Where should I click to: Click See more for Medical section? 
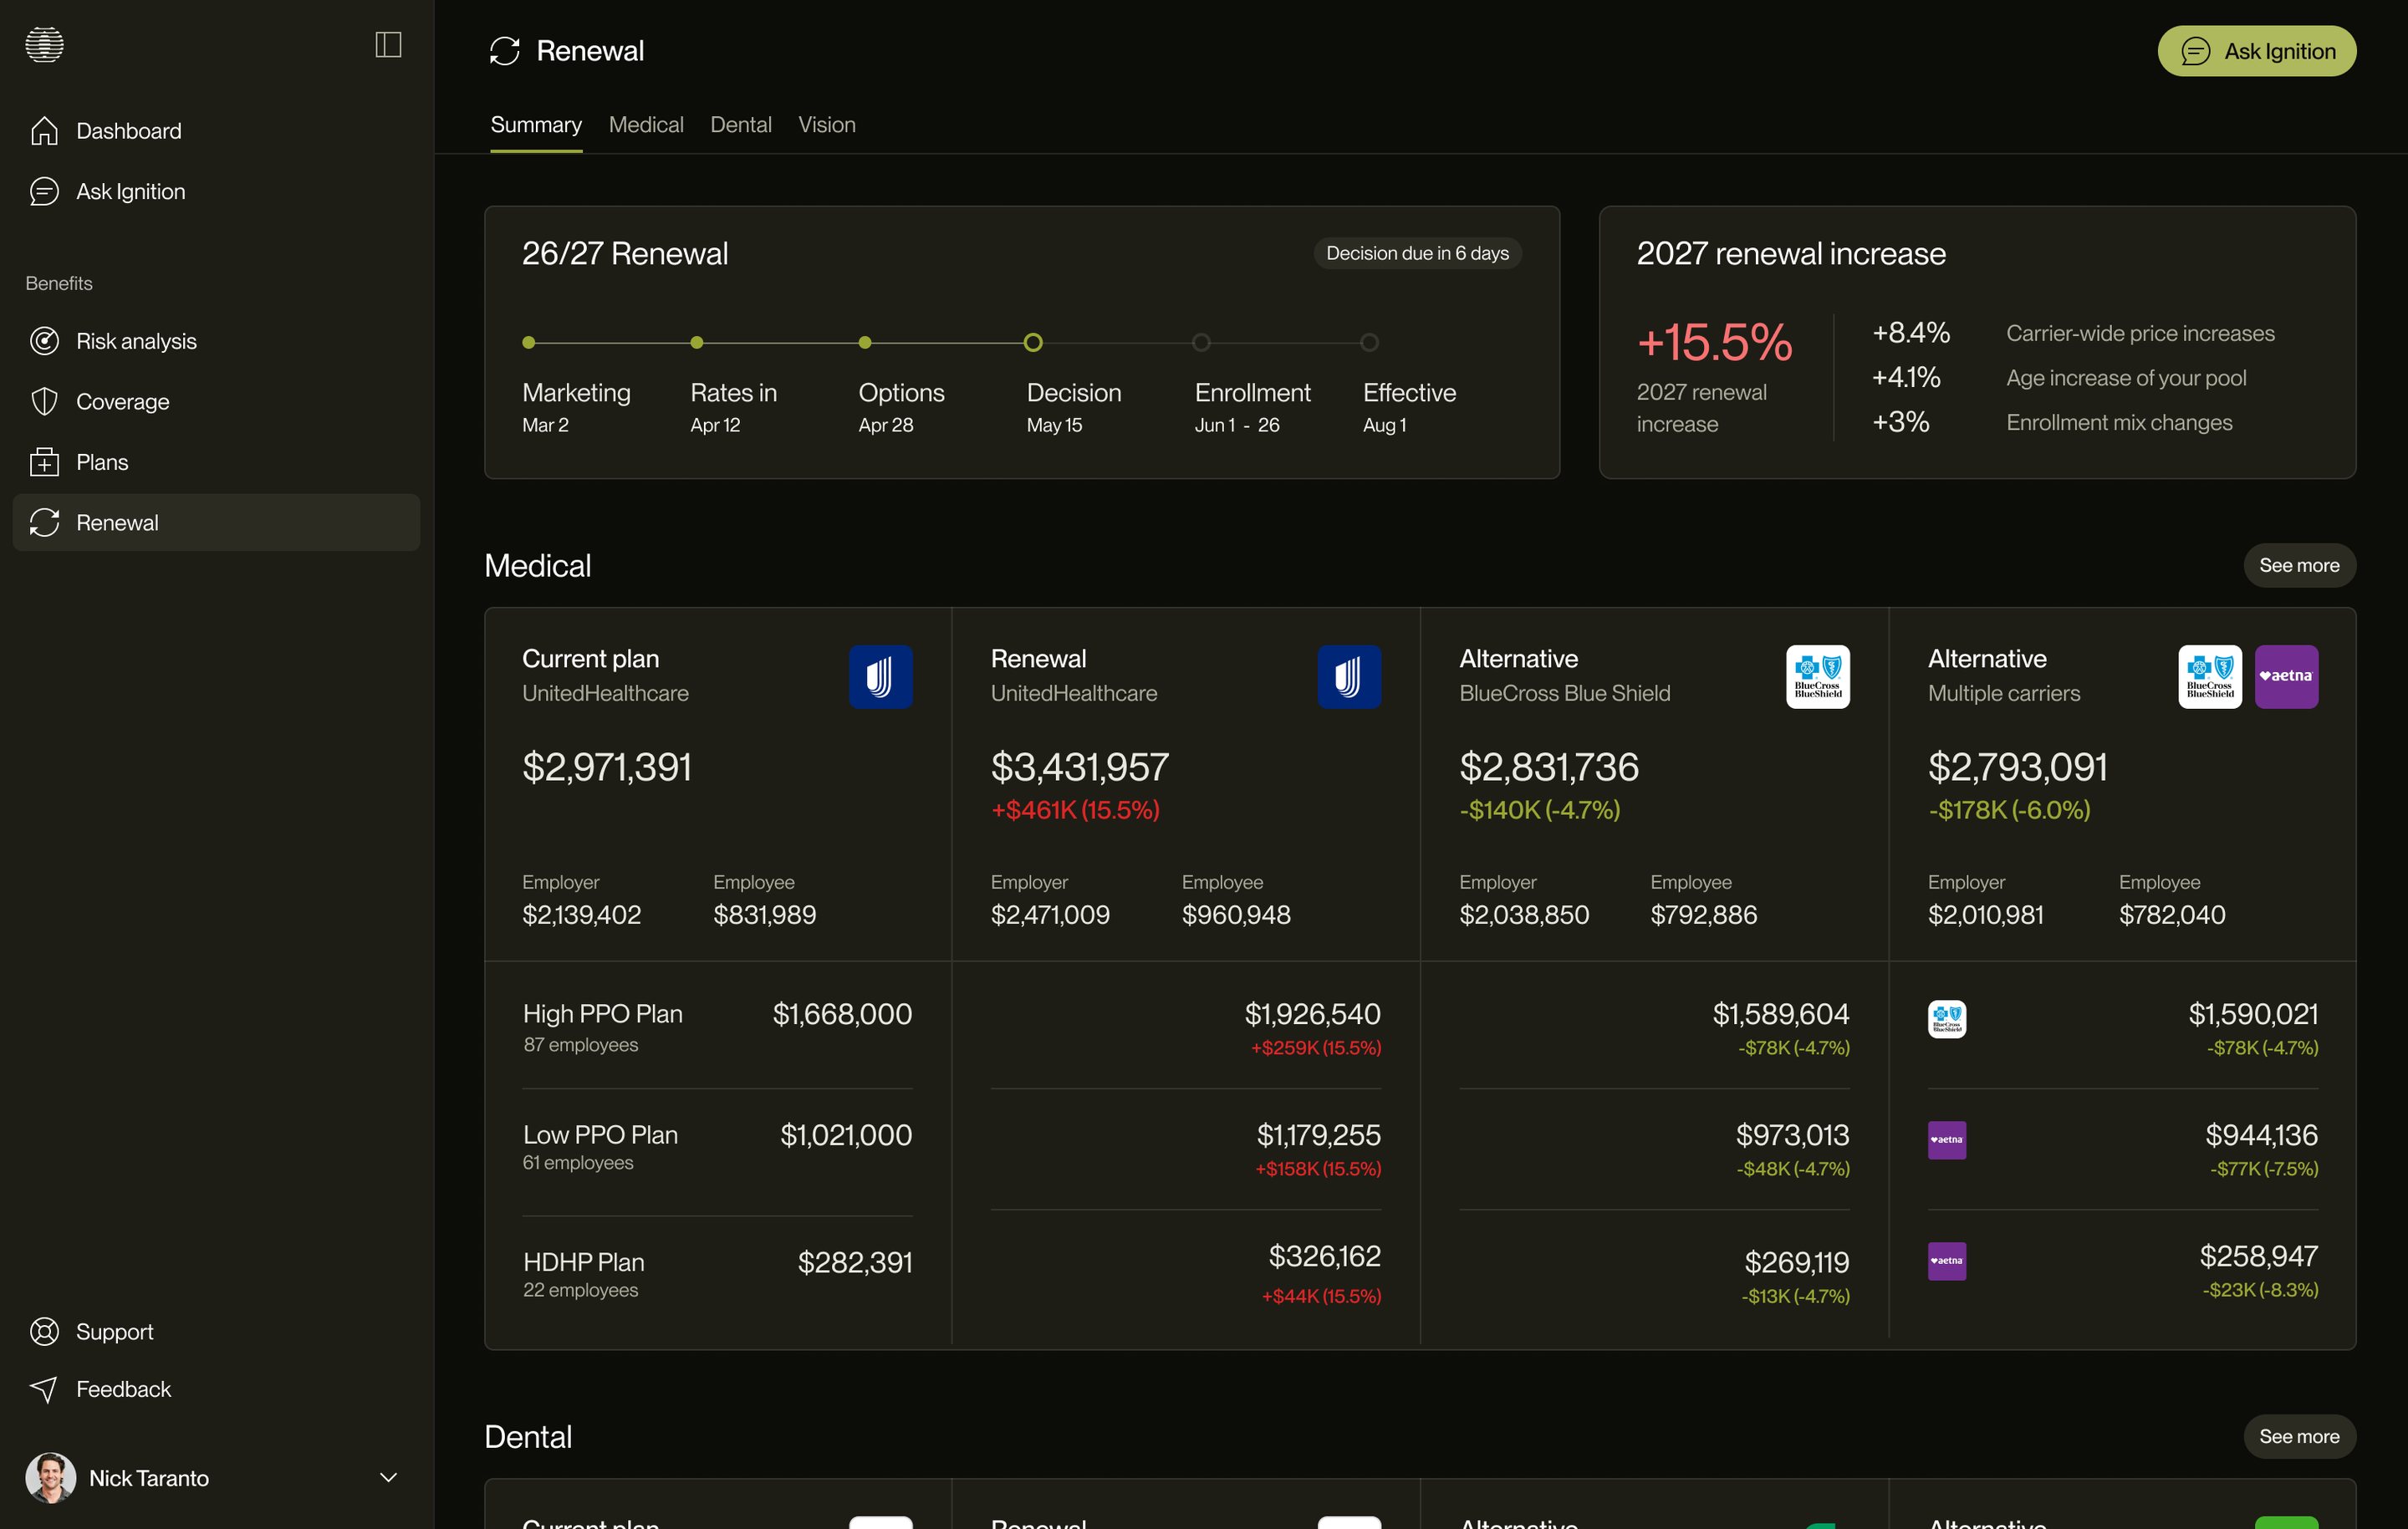2299,566
